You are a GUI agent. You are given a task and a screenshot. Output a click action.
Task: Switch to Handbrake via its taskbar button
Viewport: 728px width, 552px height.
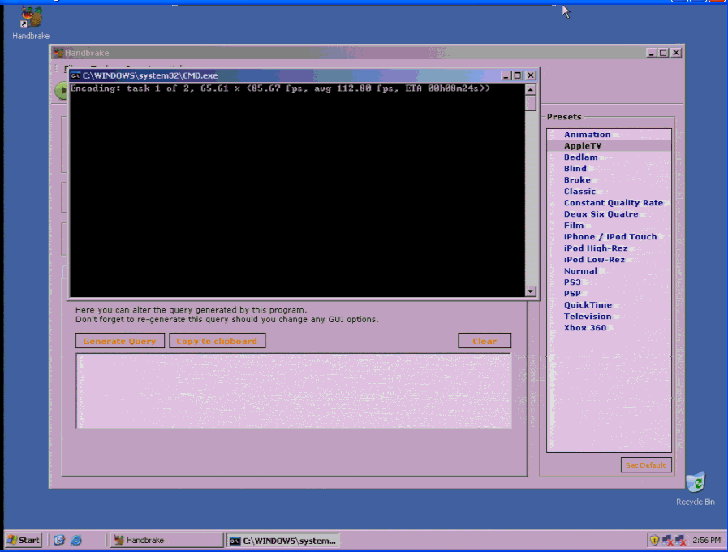click(166, 539)
